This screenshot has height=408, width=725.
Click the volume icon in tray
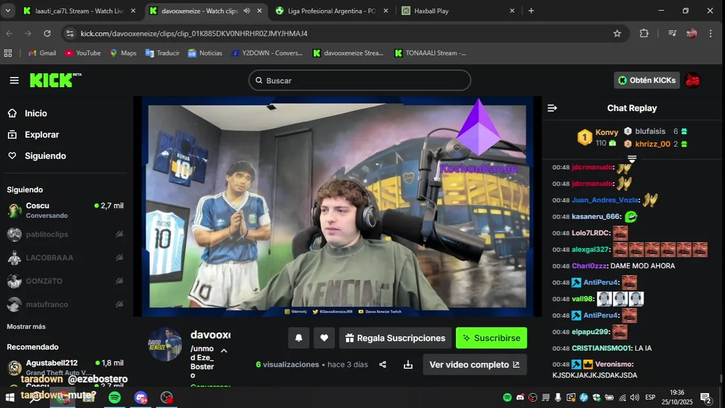[635, 397]
